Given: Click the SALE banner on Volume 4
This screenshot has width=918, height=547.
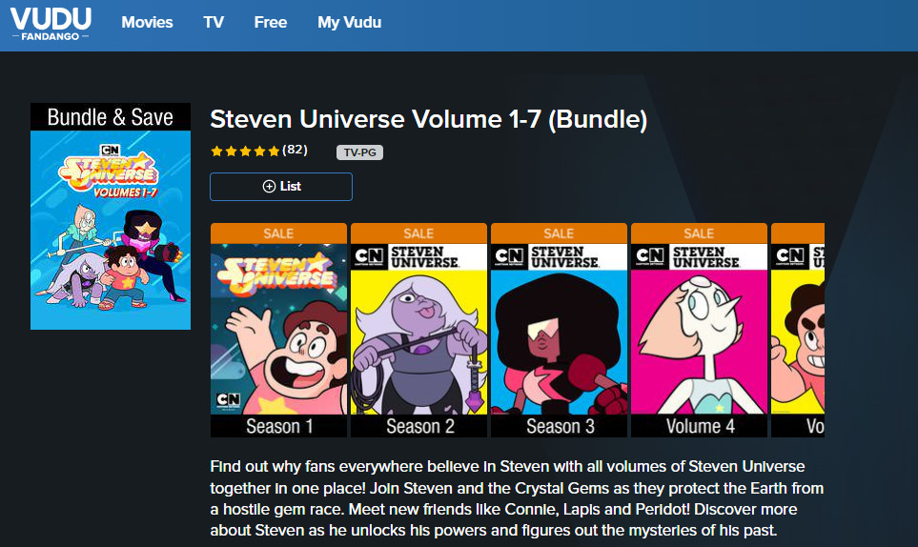Looking at the screenshot, I should click(699, 233).
